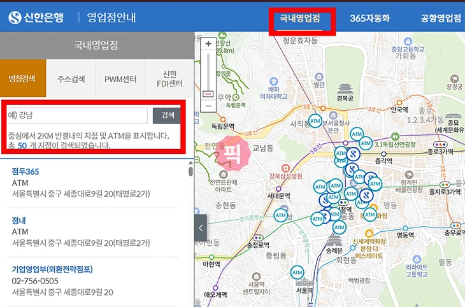Click the 아현역 station marker
This screenshot has width=465, height=307.
[211, 257]
